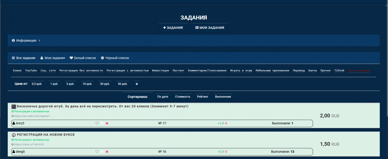Toggle the black-list minus on Amz3's row
The height and width of the screenshot is (159, 388).
(102, 123)
